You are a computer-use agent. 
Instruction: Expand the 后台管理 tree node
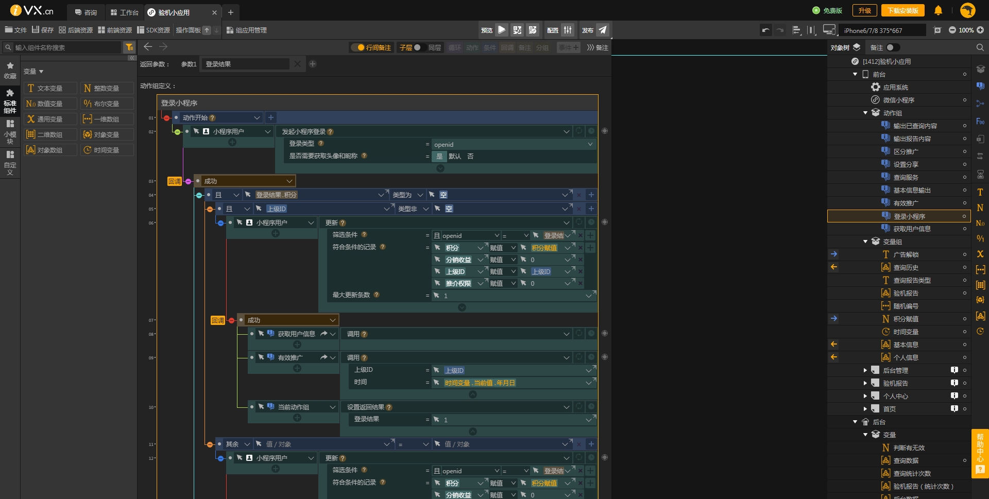point(865,370)
